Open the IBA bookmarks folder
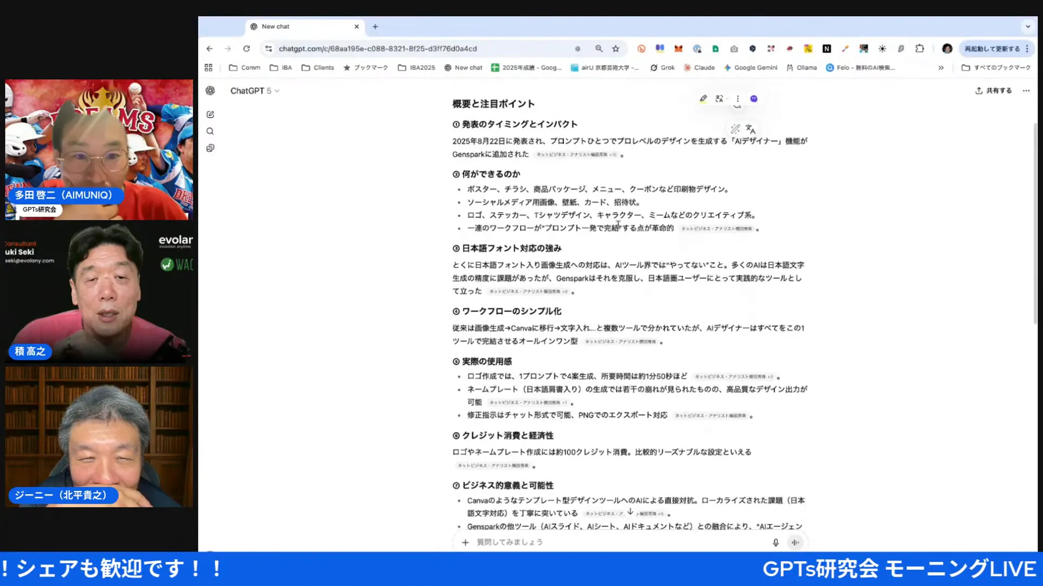Image resolution: width=1043 pixels, height=586 pixels. click(281, 68)
